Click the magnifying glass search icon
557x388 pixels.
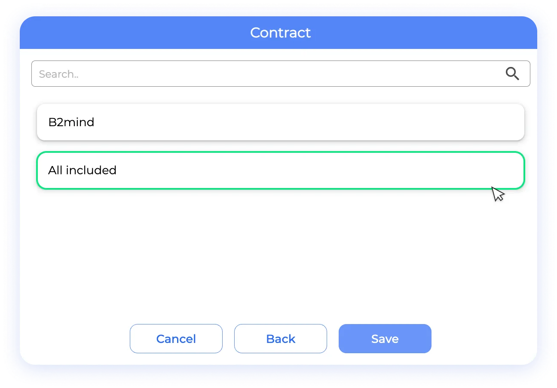point(512,74)
